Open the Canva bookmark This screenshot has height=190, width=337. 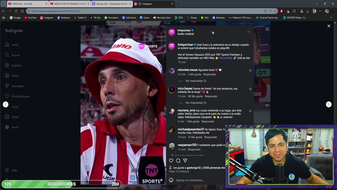pyautogui.click(x=145, y=18)
